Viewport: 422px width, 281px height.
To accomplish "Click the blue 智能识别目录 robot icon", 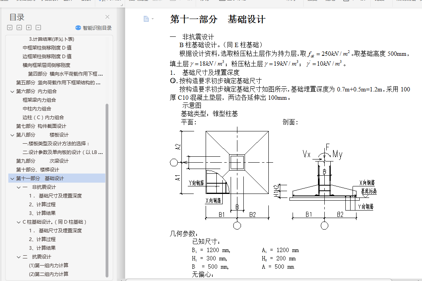I will pos(78,28).
